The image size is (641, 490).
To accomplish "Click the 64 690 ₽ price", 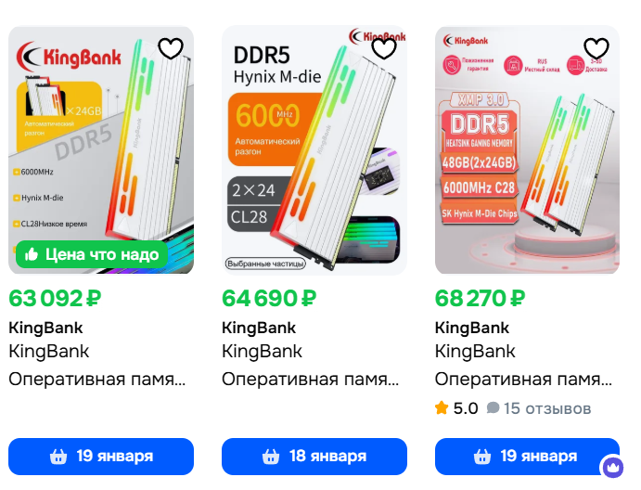I will click(x=269, y=298).
